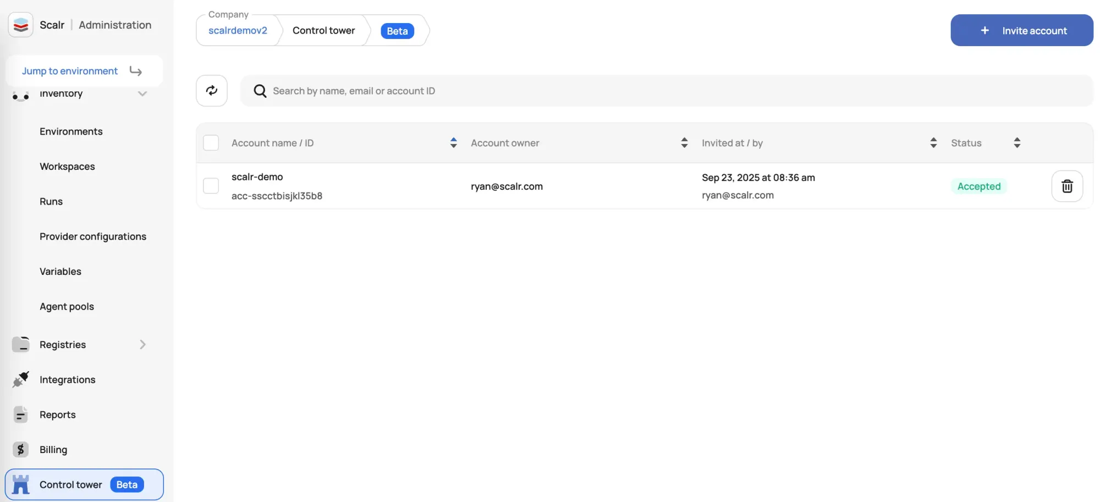
Task: Delete the scalr-demo account with trash icon
Action: [1066, 186]
